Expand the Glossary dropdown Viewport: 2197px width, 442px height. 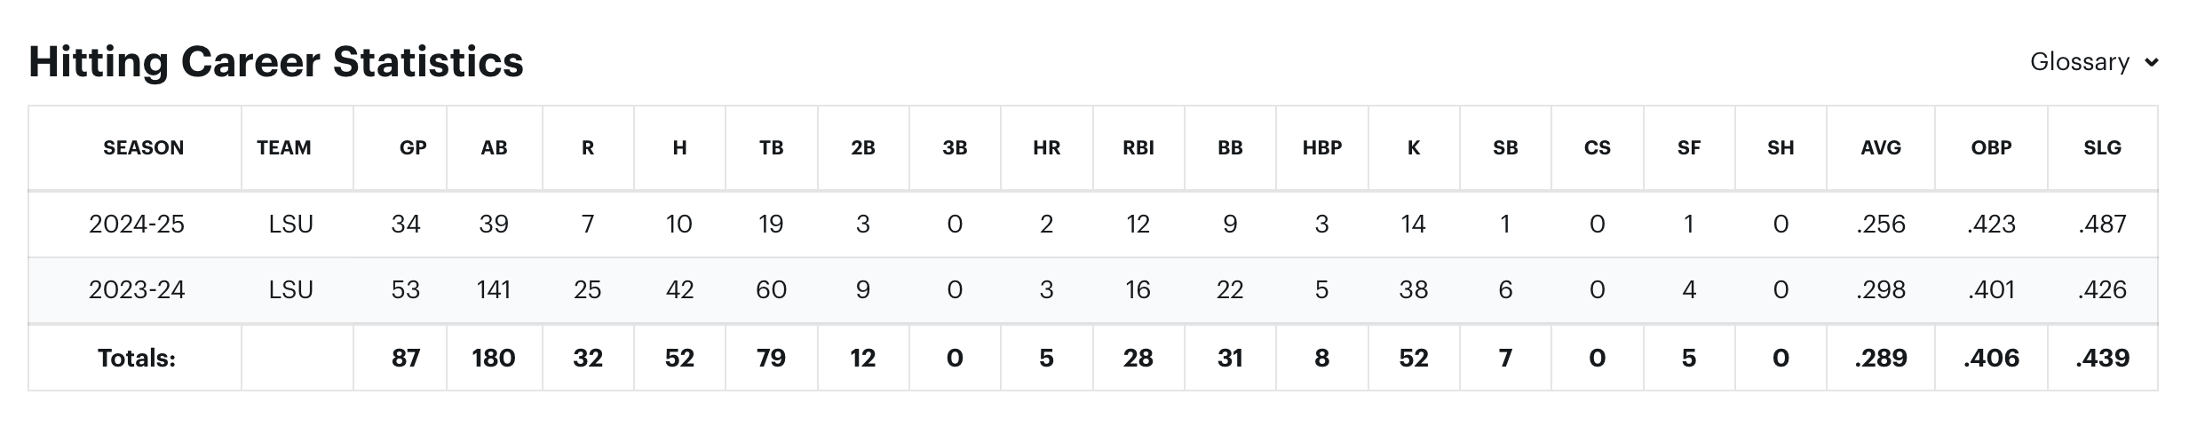coord(2093,62)
